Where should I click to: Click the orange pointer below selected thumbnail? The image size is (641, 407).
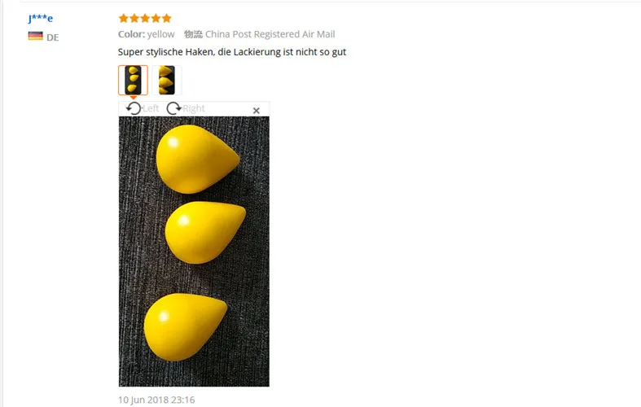(133, 98)
